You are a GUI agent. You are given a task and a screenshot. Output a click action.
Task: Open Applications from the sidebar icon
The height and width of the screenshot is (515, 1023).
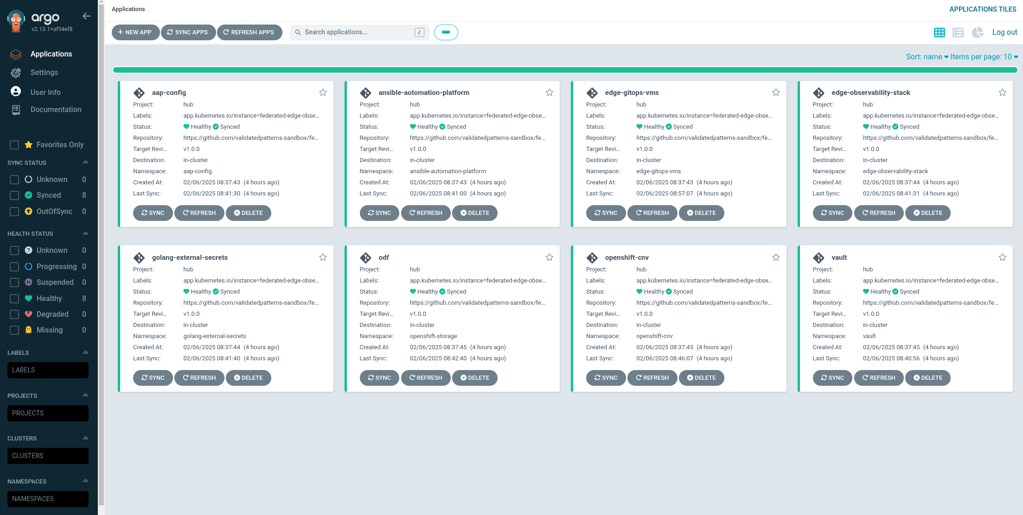pyautogui.click(x=16, y=54)
